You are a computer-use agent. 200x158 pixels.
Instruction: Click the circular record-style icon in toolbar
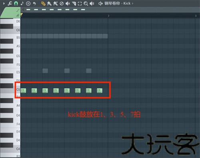tap(28, 4)
